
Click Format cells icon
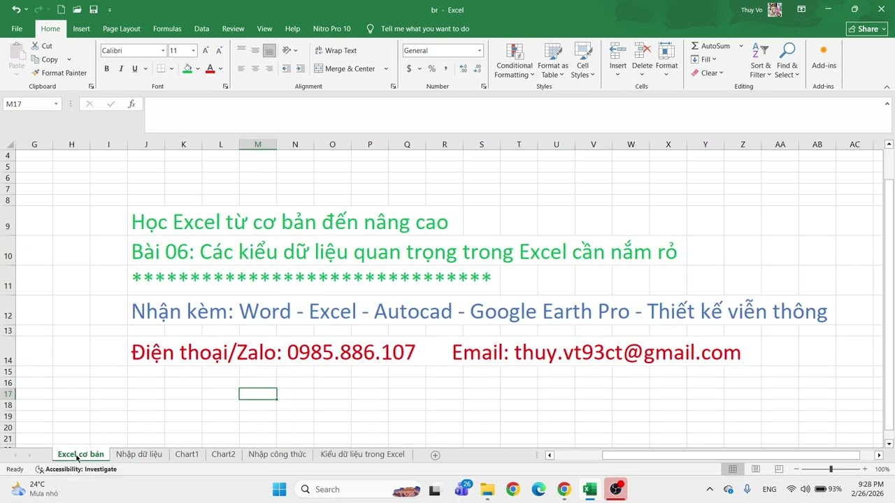[666, 51]
